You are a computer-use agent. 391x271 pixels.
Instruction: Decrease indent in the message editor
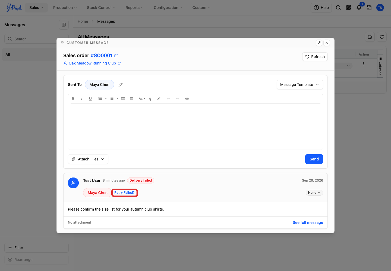tap(123, 99)
